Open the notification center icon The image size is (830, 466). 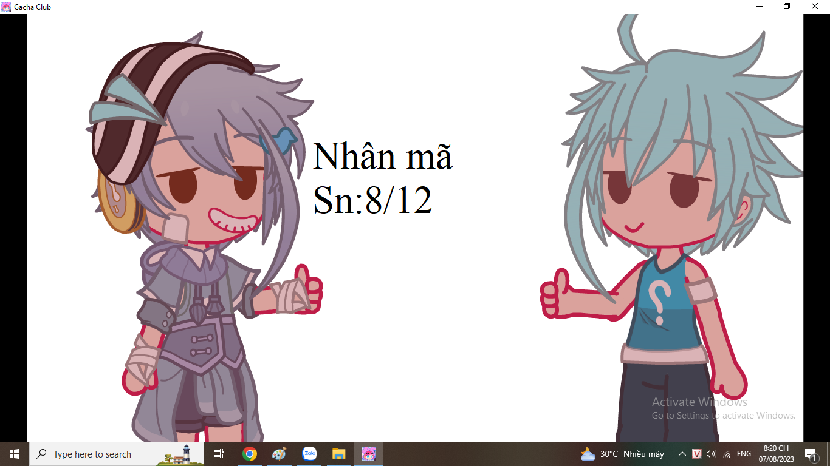point(811,454)
